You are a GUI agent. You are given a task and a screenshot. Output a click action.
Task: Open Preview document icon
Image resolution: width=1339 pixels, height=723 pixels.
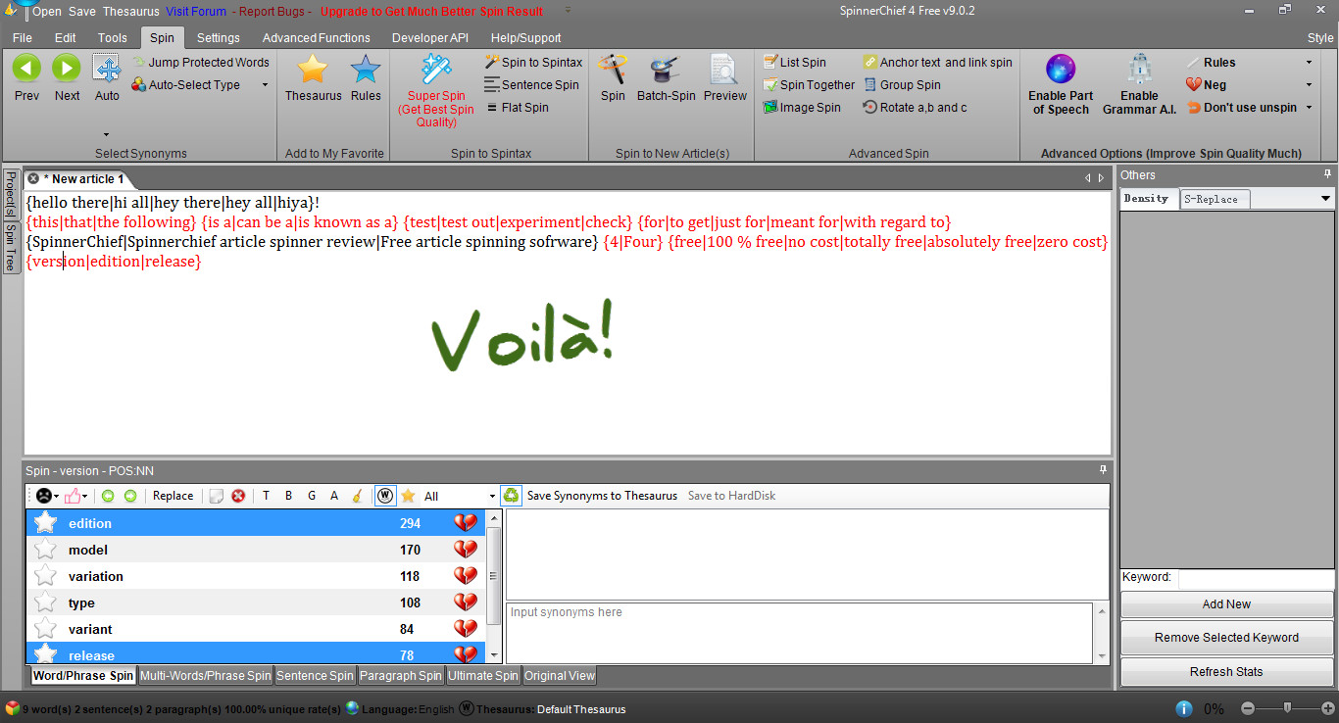[724, 70]
